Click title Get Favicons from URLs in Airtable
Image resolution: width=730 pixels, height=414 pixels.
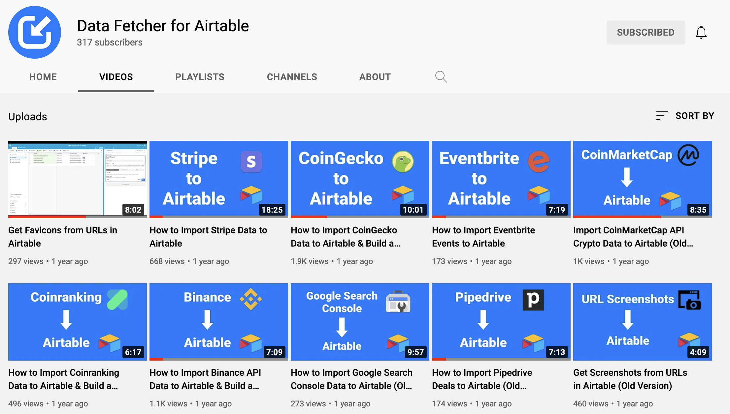[x=63, y=237]
